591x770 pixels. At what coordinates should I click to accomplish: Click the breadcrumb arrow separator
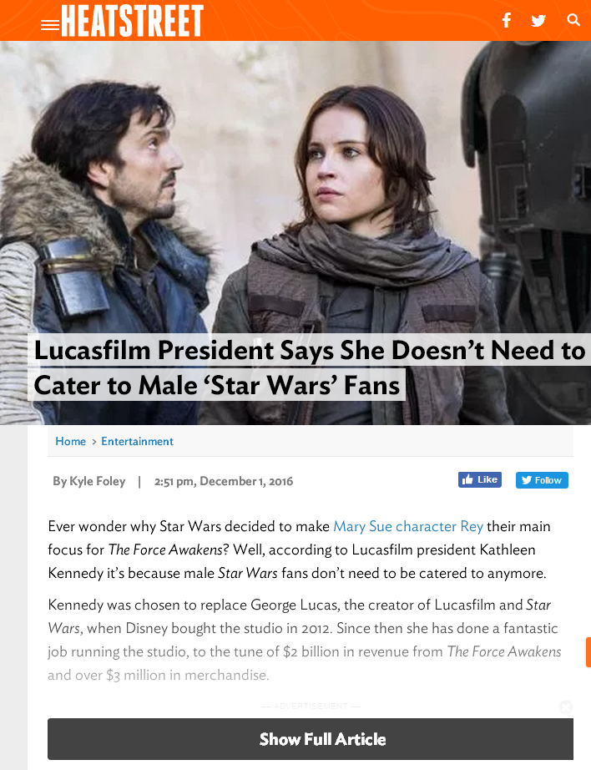click(x=93, y=442)
